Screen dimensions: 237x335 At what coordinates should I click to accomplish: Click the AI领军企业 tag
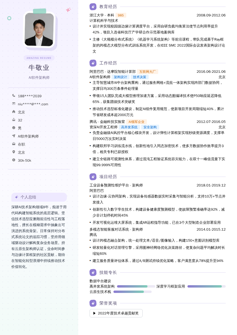click(x=136, y=122)
